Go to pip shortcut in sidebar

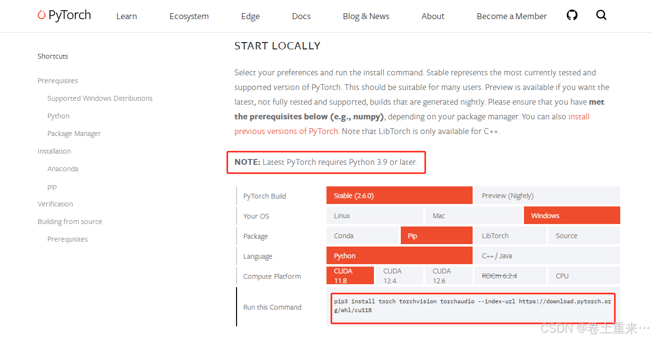click(x=52, y=186)
